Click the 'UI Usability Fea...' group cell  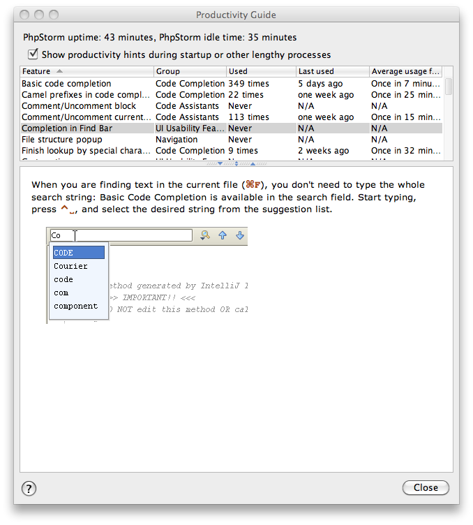coord(190,128)
